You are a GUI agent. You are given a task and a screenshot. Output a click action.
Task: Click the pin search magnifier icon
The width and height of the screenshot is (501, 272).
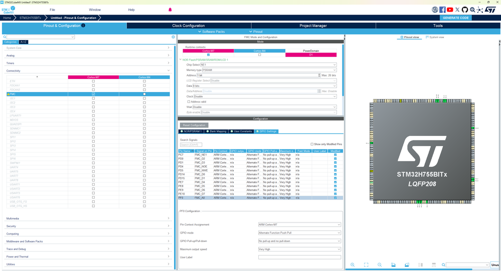click(443, 265)
